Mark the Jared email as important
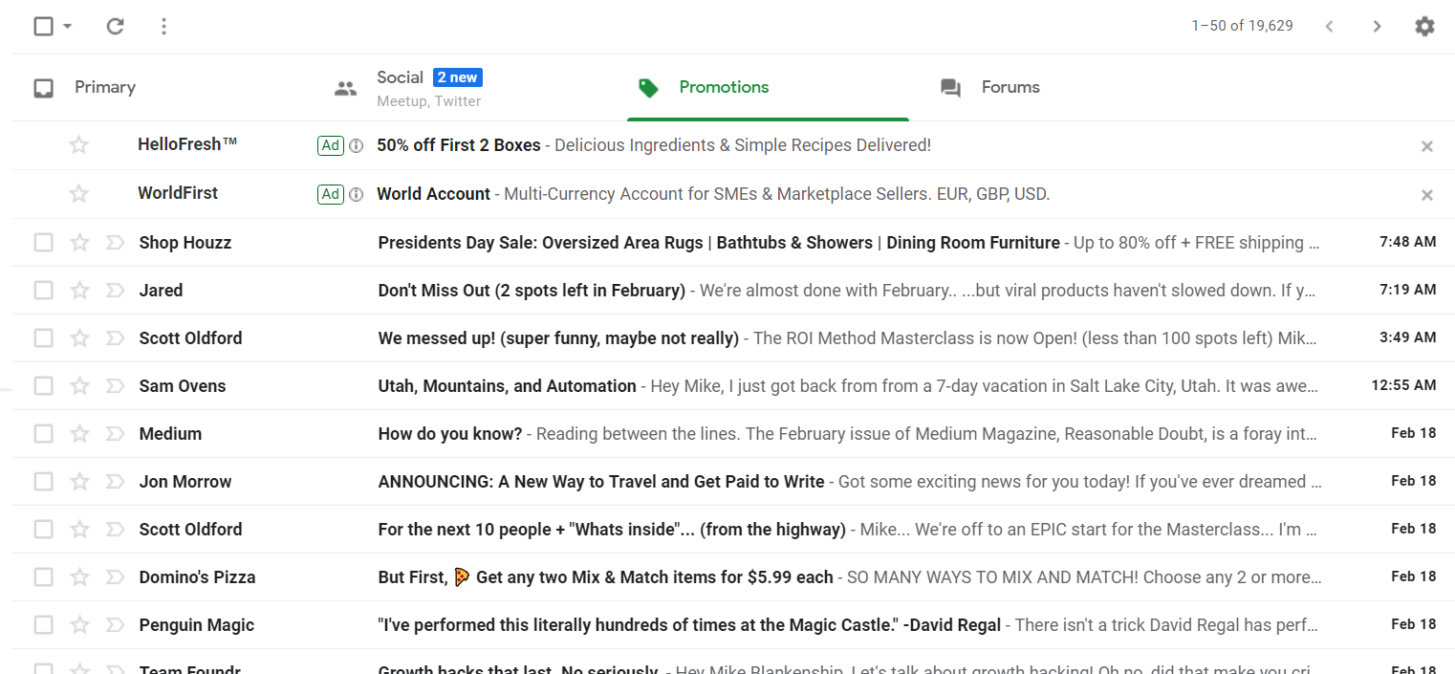 [115, 291]
